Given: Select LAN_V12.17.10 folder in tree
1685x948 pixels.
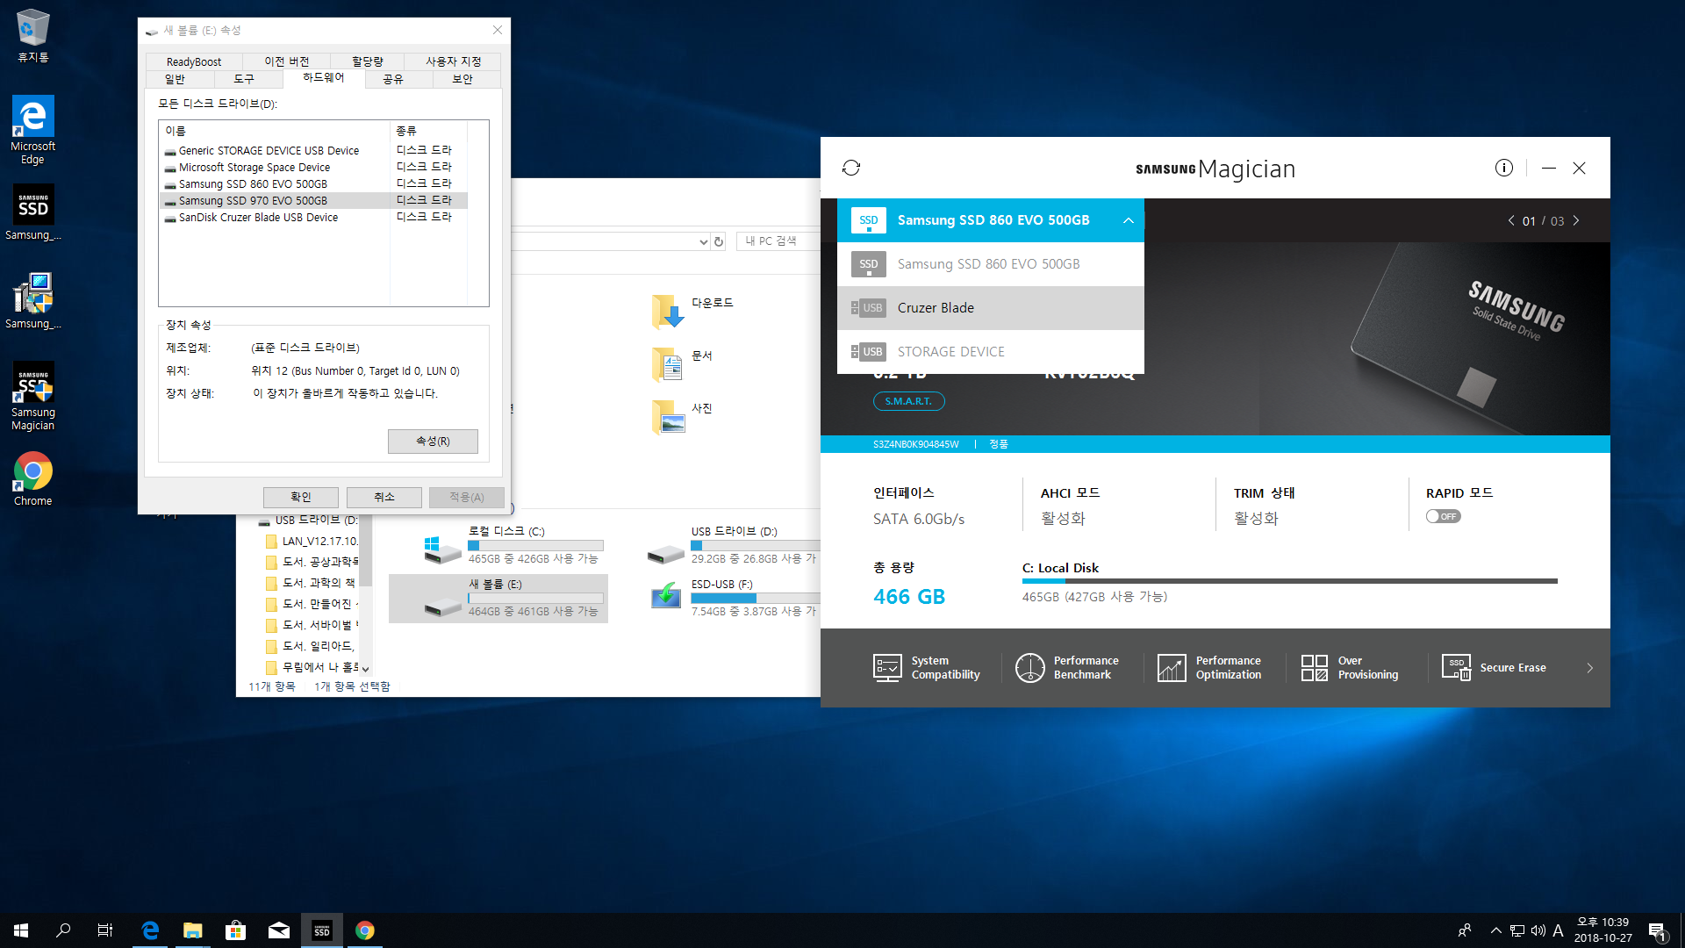Looking at the screenshot, I should [x=312, y=542].
